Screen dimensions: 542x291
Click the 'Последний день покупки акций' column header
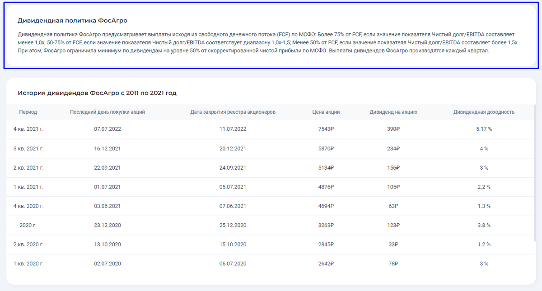[107, 112]
